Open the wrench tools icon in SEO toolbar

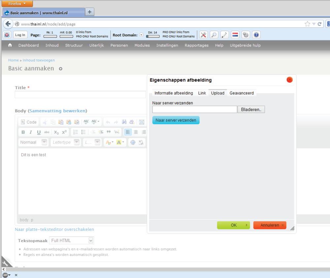pos(204,35)
